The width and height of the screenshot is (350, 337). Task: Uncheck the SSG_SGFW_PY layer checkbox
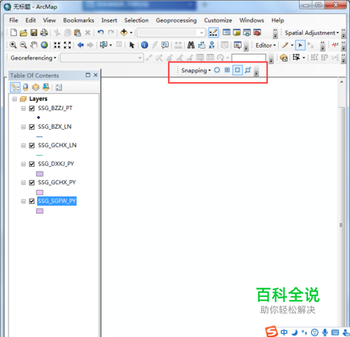(31, 201)
